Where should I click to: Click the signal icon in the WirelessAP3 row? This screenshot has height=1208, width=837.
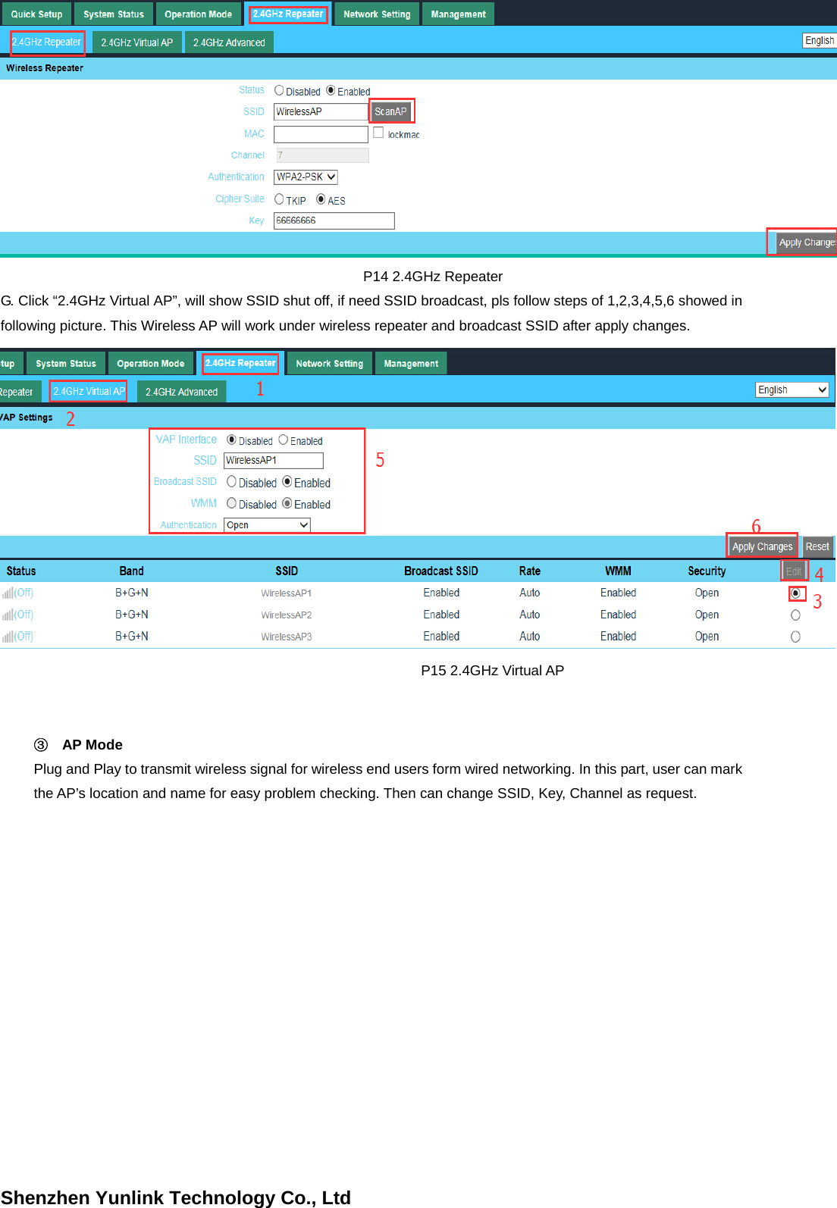pos(8,637)
